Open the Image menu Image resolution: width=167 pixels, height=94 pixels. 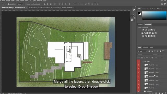8,1
